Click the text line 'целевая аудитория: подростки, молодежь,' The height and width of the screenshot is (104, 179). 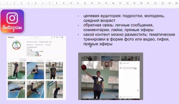(x=124, y=16)
